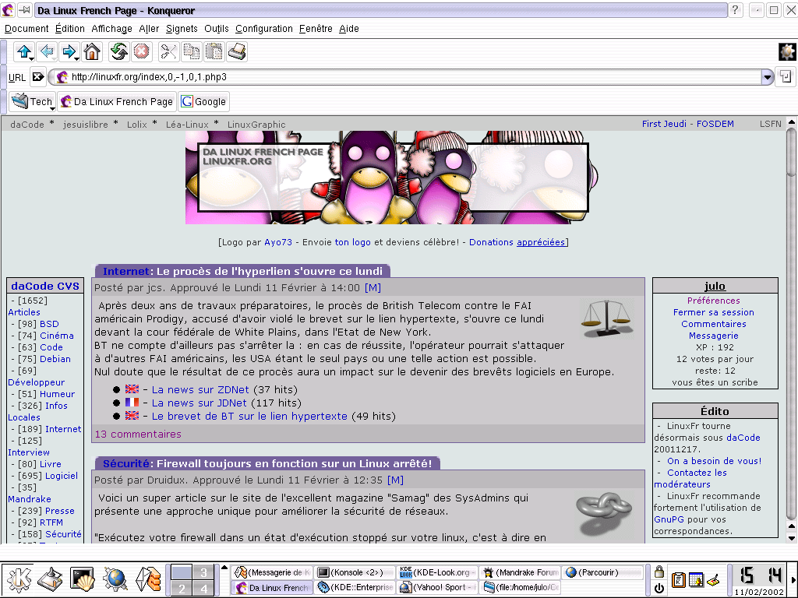The width and height of the screenshot is (798, 598).
Task: Go forward with the right arrow icon
Action: (x=69, y=51)
